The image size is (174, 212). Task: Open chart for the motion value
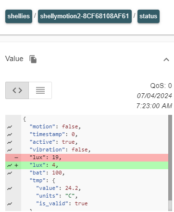click(x=10, y=127)
